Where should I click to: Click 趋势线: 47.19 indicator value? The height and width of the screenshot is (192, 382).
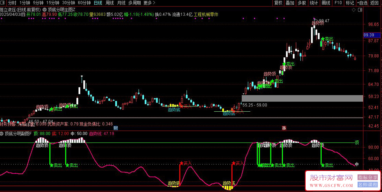(102, 134)
